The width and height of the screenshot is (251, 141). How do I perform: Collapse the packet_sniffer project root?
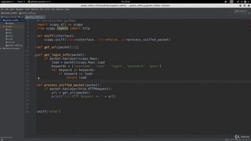(1, 20)
